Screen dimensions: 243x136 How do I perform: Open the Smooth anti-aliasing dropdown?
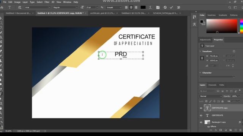[120, 8]
